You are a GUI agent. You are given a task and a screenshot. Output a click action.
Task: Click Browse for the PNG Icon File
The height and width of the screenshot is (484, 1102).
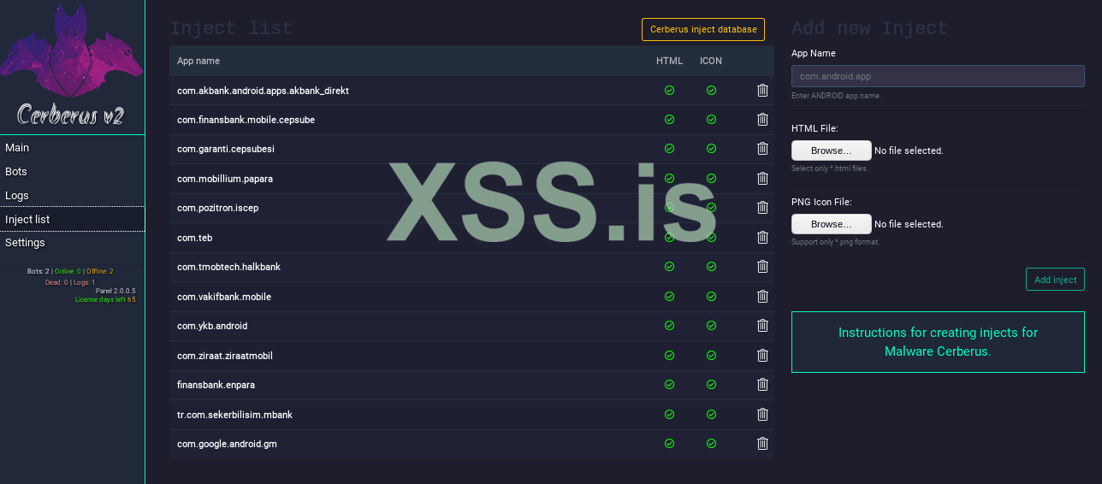(x=832, y=224)
